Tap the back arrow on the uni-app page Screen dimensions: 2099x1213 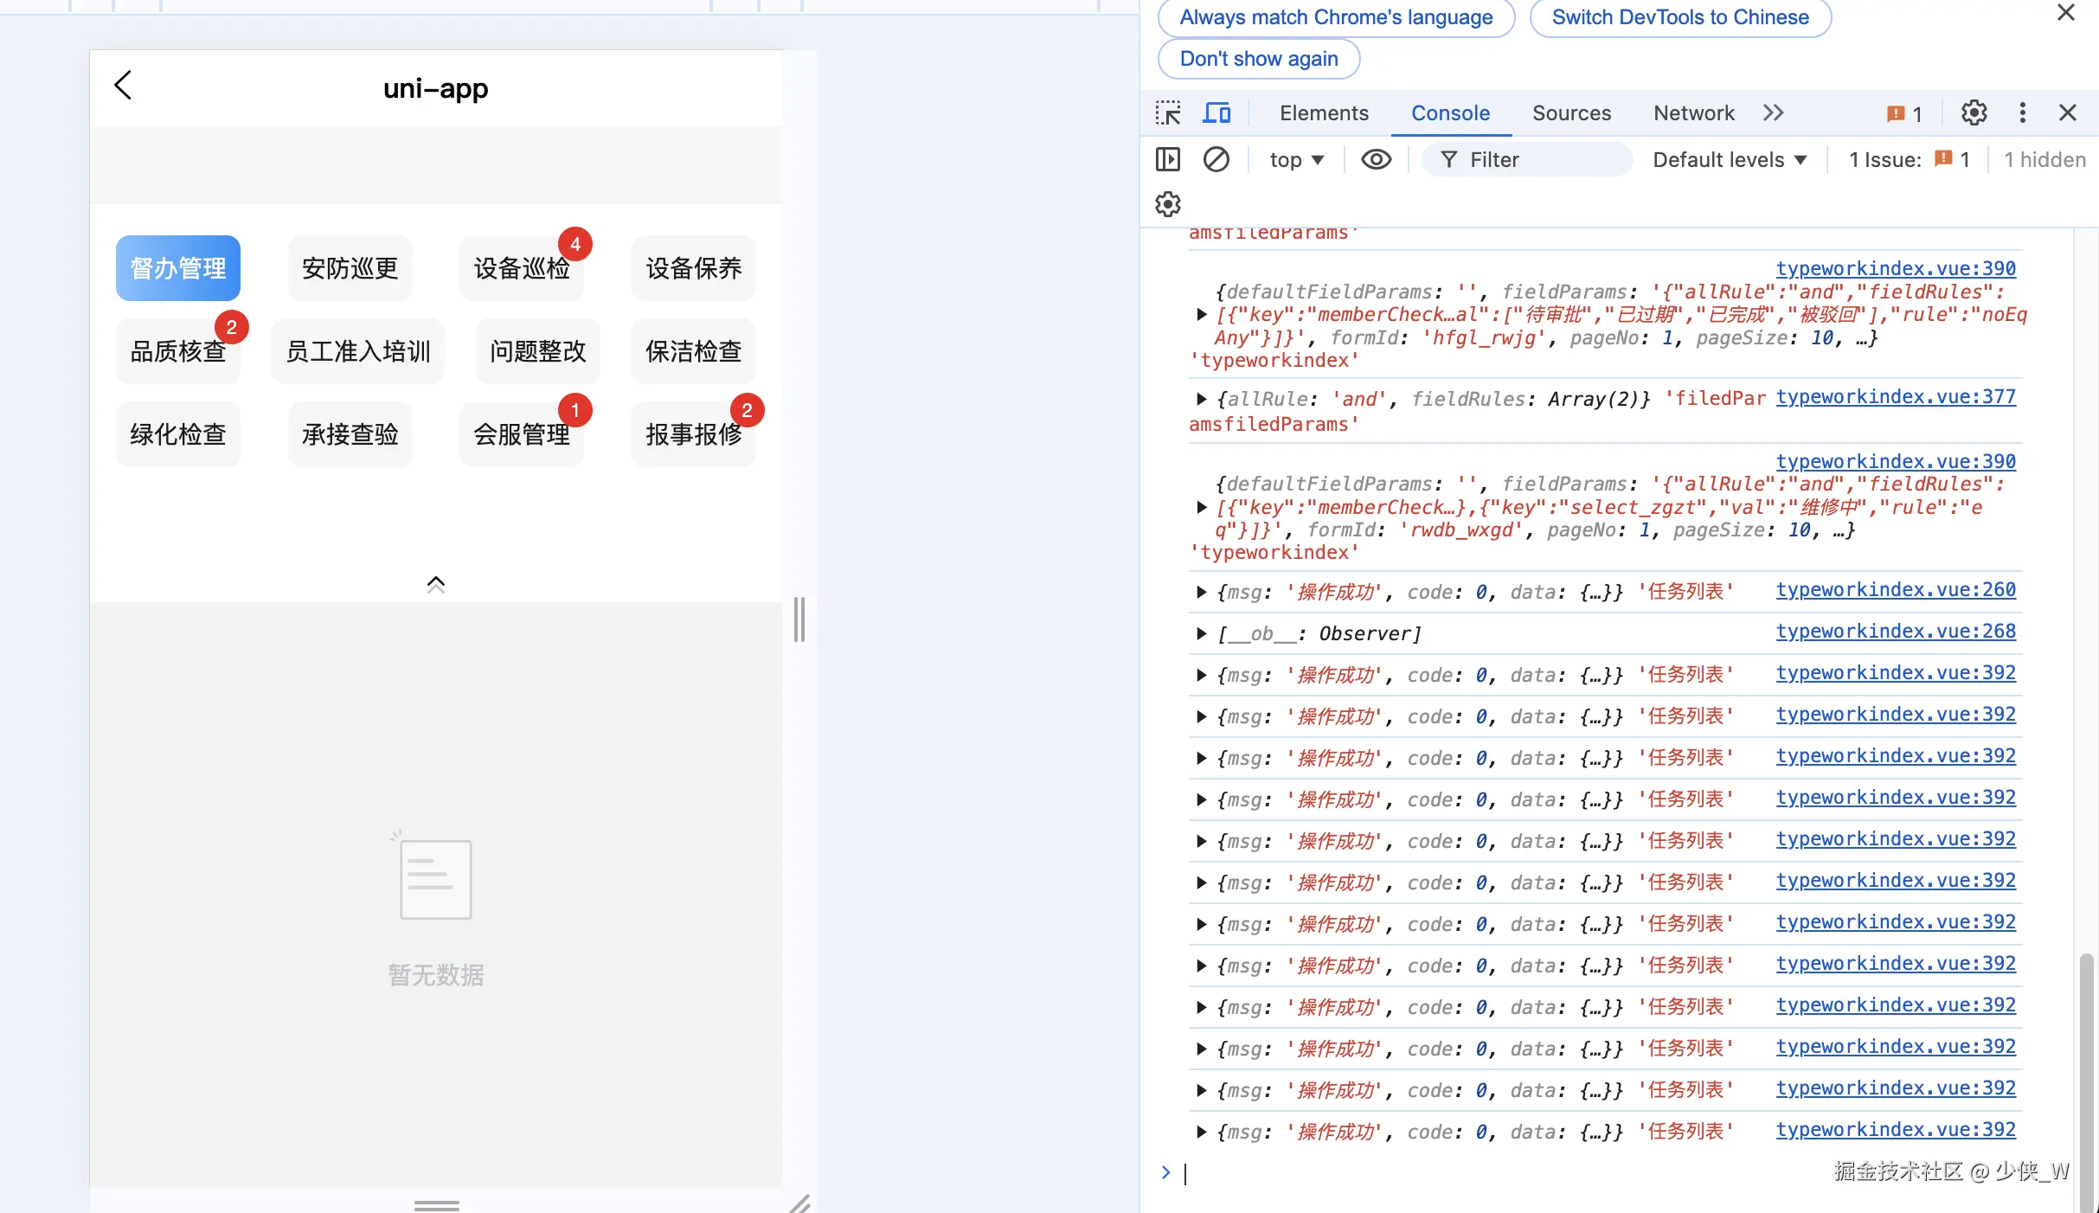pos(122,86)
